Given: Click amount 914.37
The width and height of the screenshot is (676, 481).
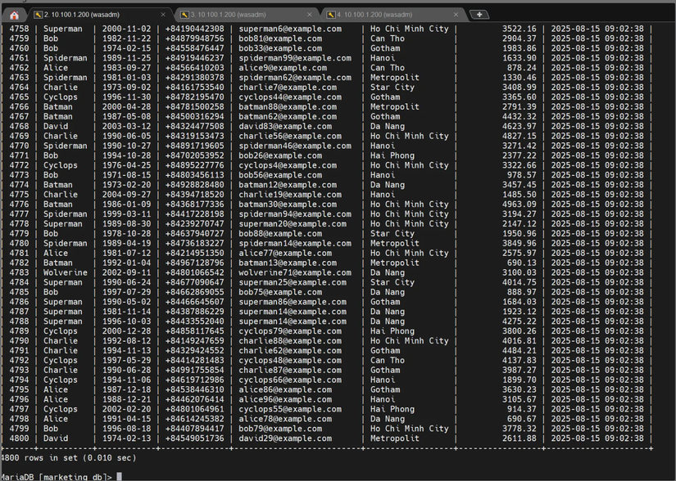Looking at the screenshot, I should [522, 409].
